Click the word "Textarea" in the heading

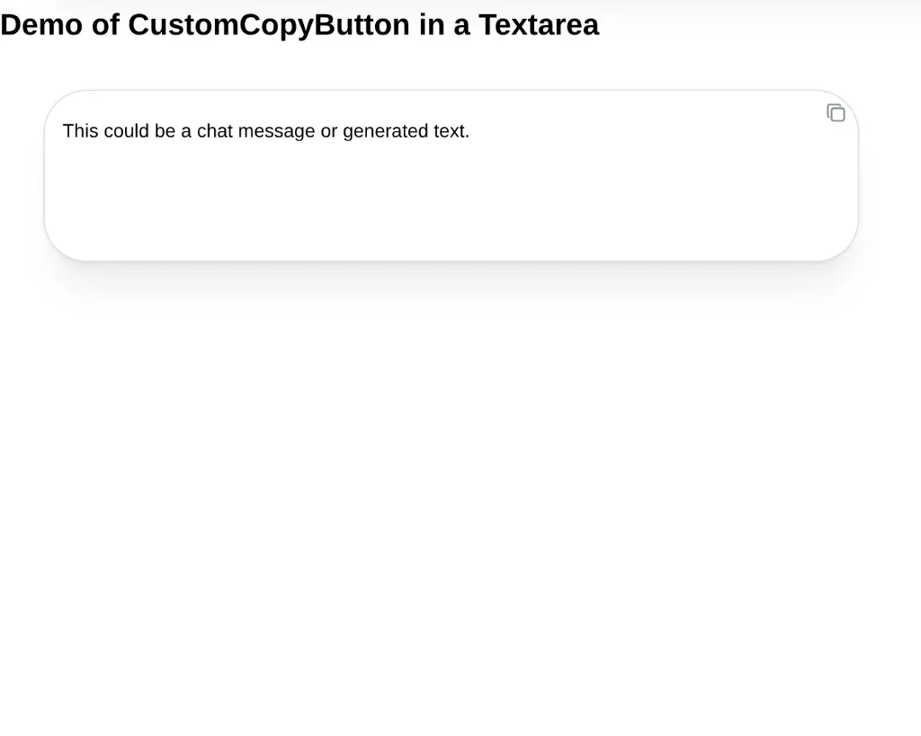coord(538,25)
